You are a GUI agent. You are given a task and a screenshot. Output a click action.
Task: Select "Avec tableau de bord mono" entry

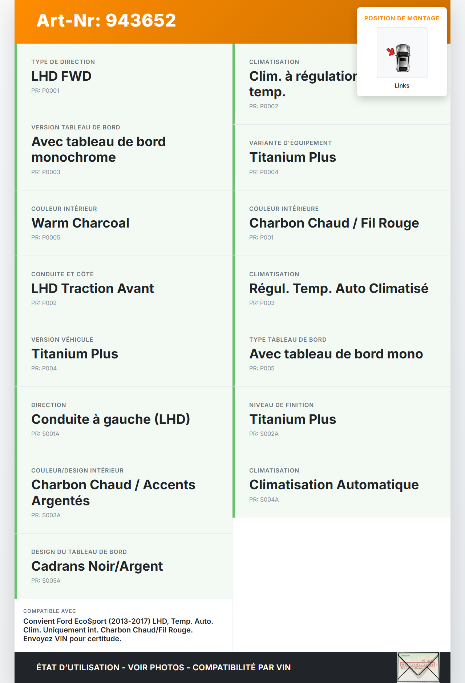336,354
